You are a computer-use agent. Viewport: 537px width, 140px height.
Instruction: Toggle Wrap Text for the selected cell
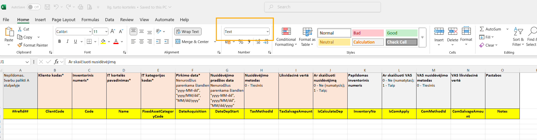tap(188, 31)
